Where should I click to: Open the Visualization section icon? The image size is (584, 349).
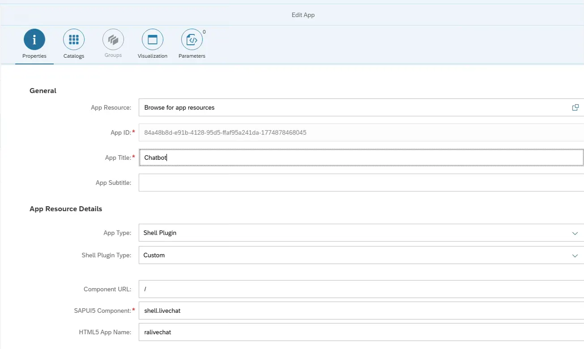click(152, 38)
